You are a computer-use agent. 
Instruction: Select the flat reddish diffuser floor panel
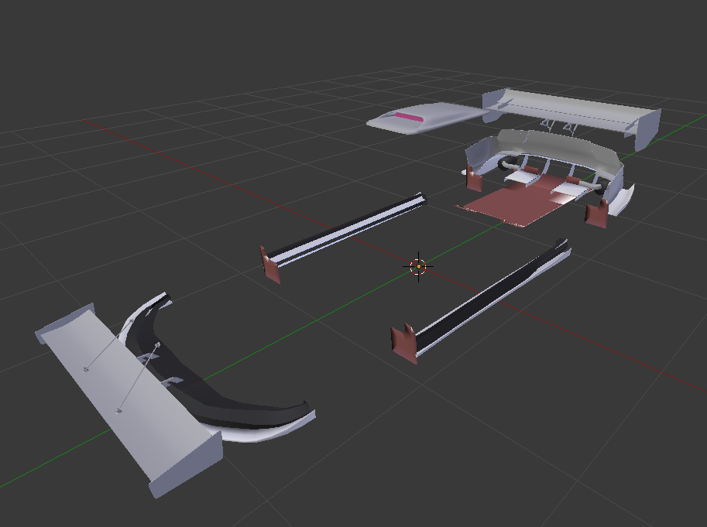523,203
